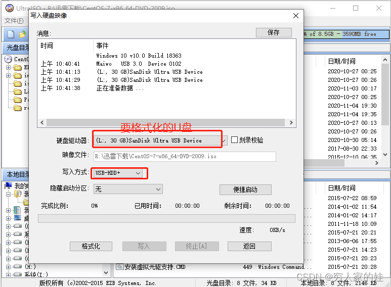
Task: Click the 事件 column header
Action: click(102, 46)
